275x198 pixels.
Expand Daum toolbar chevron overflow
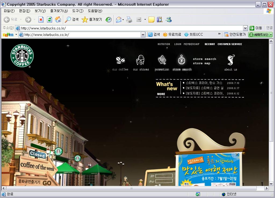tap(219, 34)
